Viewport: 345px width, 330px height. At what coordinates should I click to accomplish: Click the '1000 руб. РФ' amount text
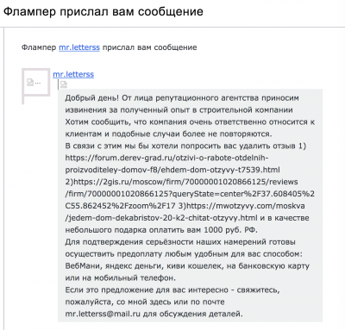pos(230,230)
